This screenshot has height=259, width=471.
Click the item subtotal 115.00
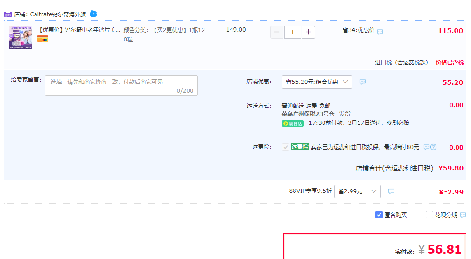450,31
